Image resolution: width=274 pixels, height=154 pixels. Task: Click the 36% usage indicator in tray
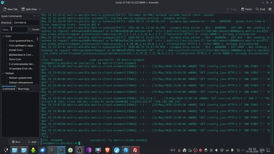tap(262, 150)
